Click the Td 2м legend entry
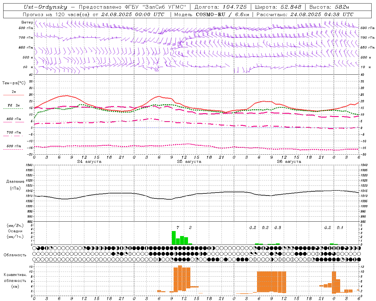Image resolution: width=376 pixels, height=301 pixels. point(14,105)
